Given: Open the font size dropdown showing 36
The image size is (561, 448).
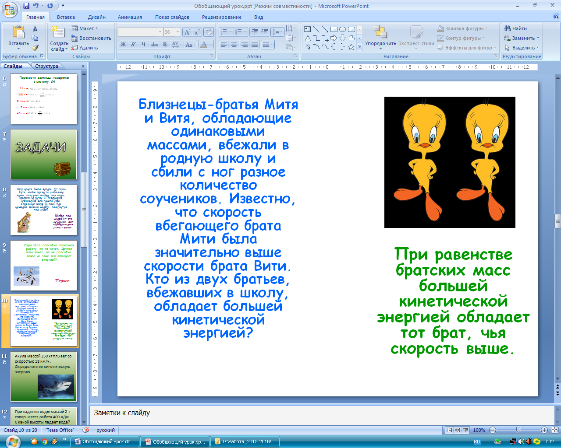Looking at the screenshot, I should click(x=178, y=32).
